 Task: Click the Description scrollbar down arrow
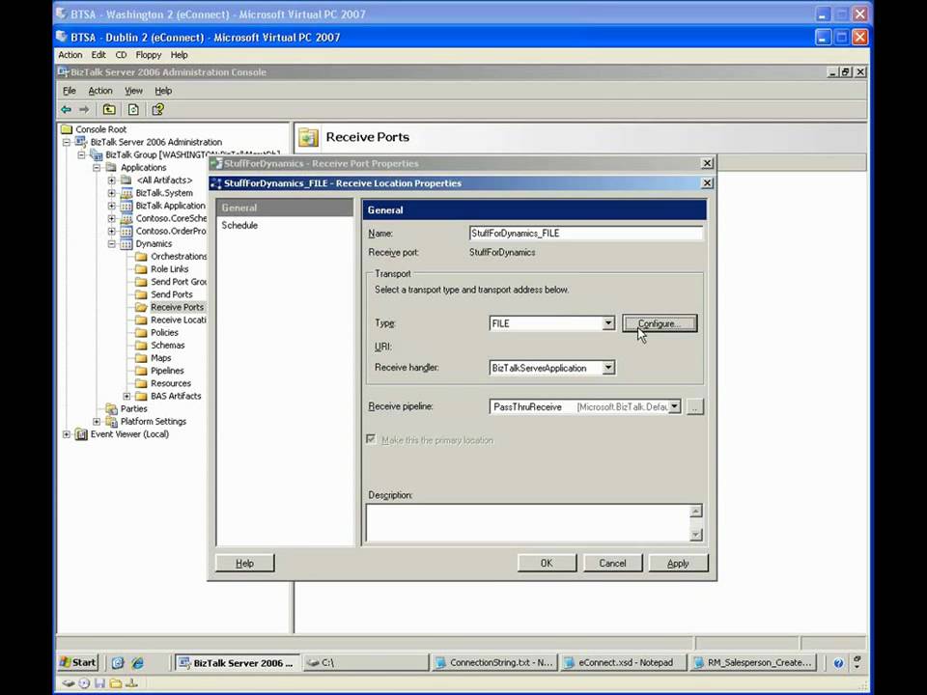[696, 534]
